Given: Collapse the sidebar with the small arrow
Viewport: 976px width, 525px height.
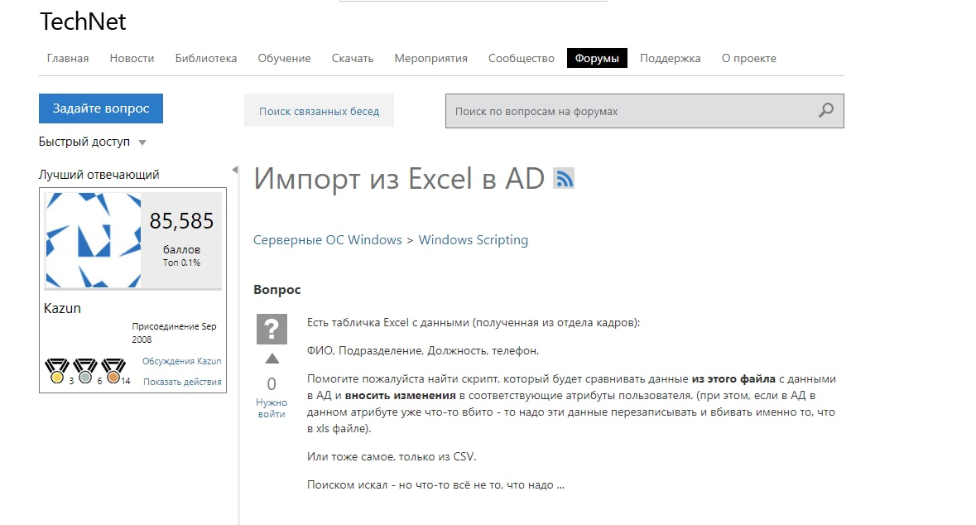Looking at the screenshot, I should (234, 170).
